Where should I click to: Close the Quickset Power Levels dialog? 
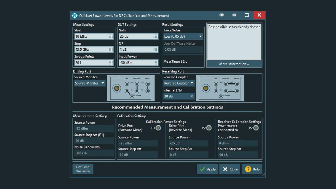click(259, 15)
